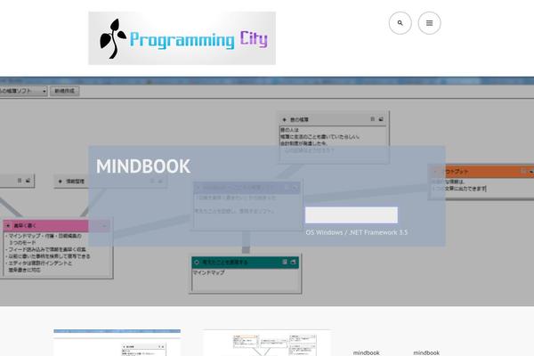Open the hamburger menu icon
This screenshot has width=534, height=356.
click(430, 23)
